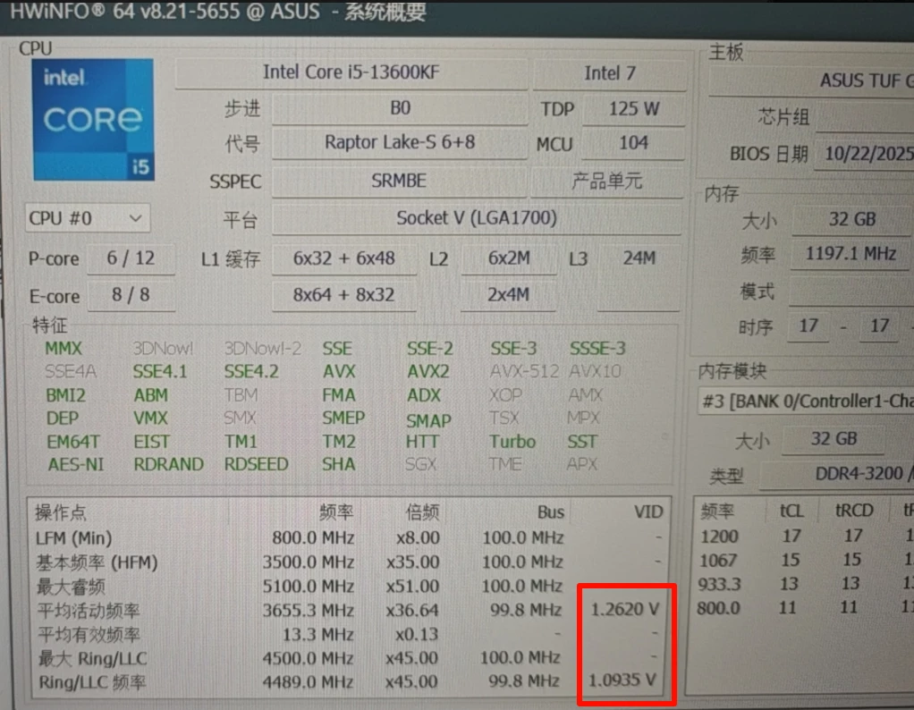Screen dimensions: 914x710
Task: Click the SRMBE SSPEC field
Action: click(x=399, y=182)
